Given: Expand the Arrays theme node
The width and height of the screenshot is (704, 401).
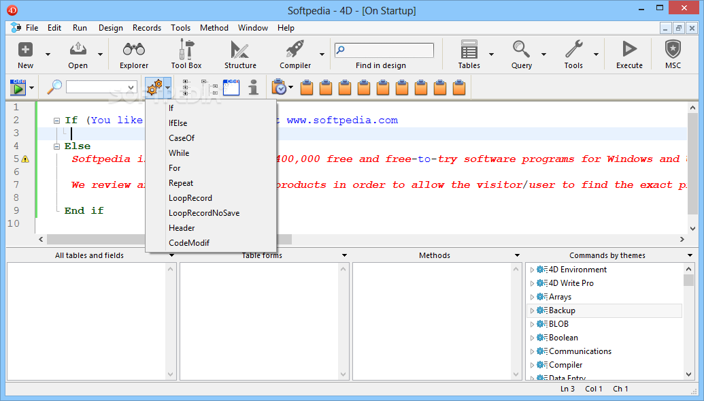Looking at the screenshot, I should (x=532, y=297).
